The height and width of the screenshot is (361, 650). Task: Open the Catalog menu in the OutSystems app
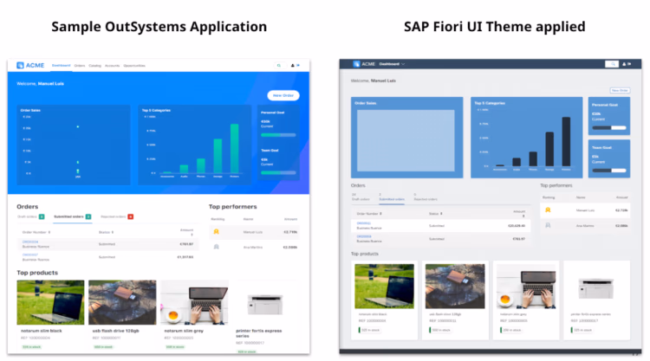(95, 66)
